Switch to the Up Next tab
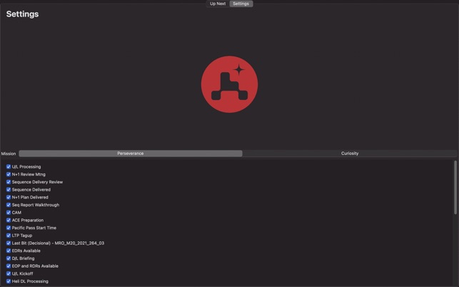This screenshot has width=459, height=287. point(218,4)
